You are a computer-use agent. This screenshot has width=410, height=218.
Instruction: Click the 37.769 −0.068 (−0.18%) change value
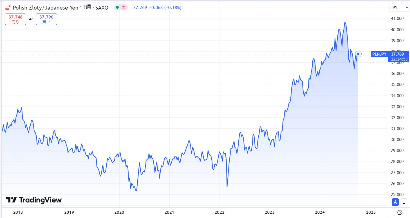(157, 8)
